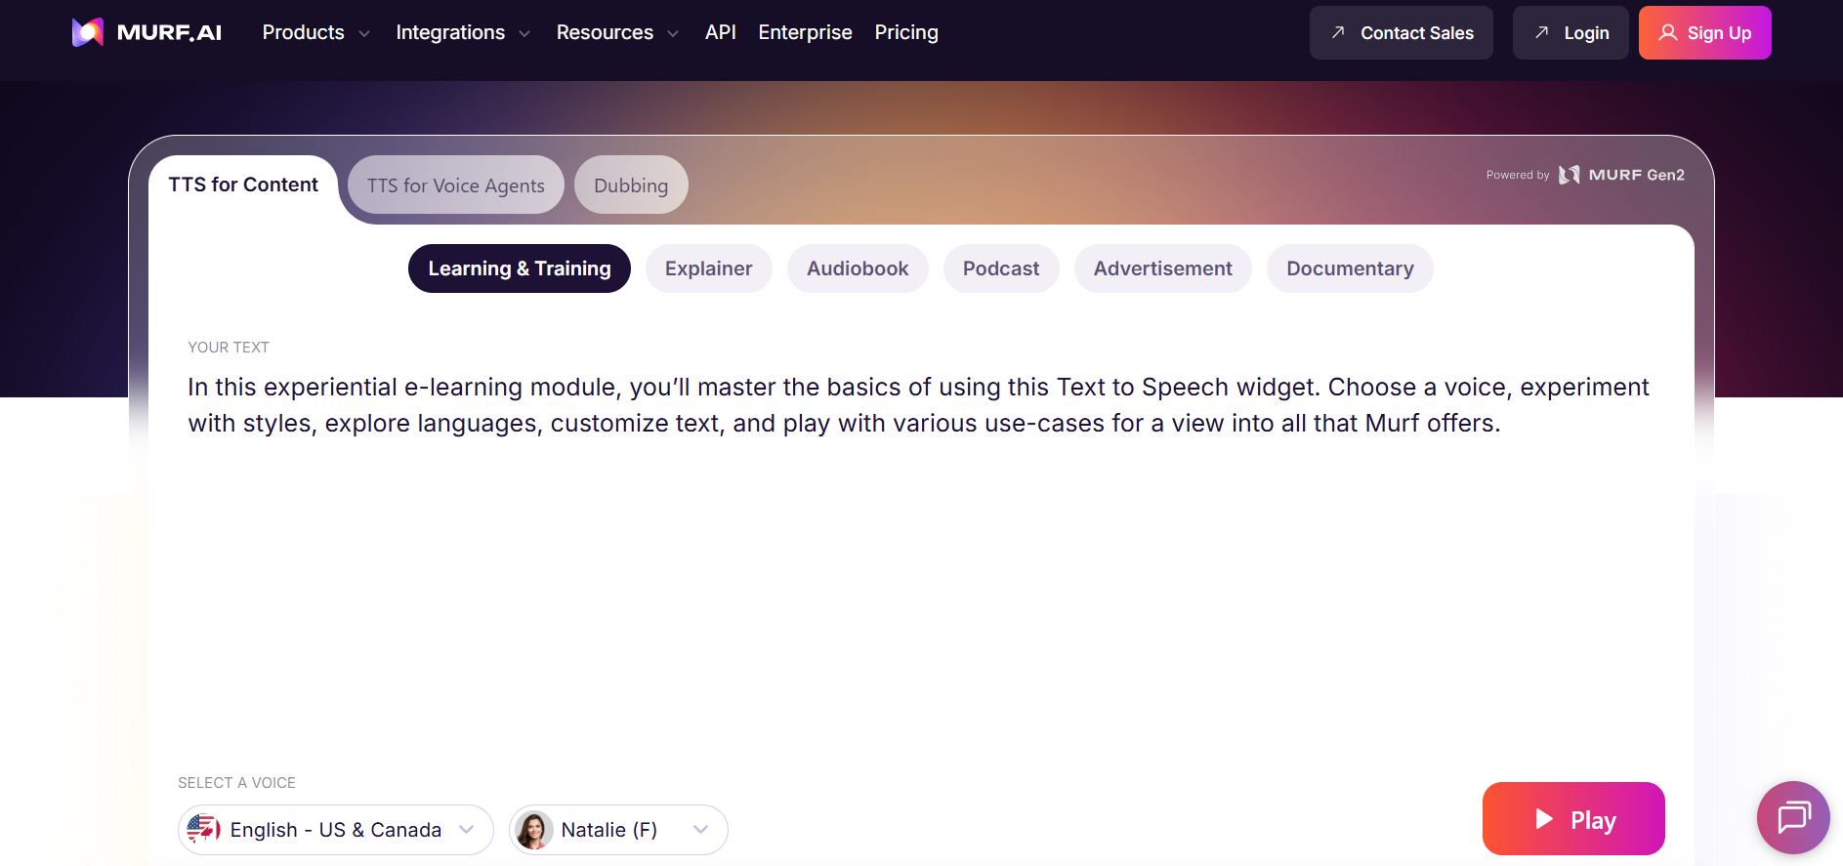Click the "SELECT A VOICE" label
This screenshot has height=866, width=1843.
tap(236, 783)
